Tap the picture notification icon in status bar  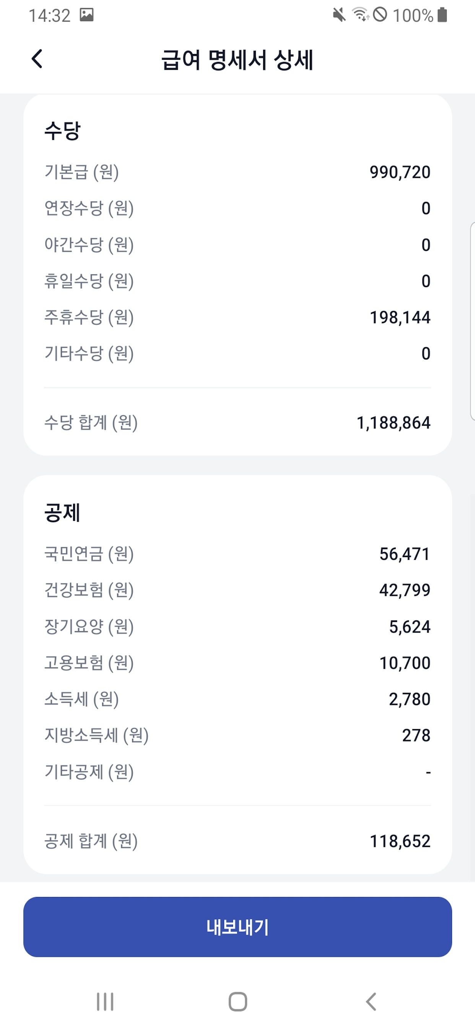[x=86, y=15]
